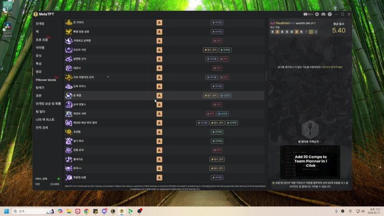The width and height of the screenshot is (384, 216).
Task: Click the MetaTFT logo in title bar
Action: click(x=36, y=14)
